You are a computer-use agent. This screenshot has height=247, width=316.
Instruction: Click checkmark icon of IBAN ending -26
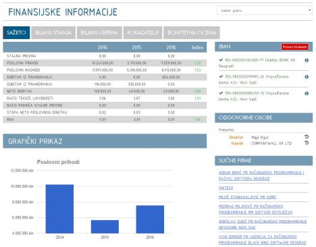point(221,76)
